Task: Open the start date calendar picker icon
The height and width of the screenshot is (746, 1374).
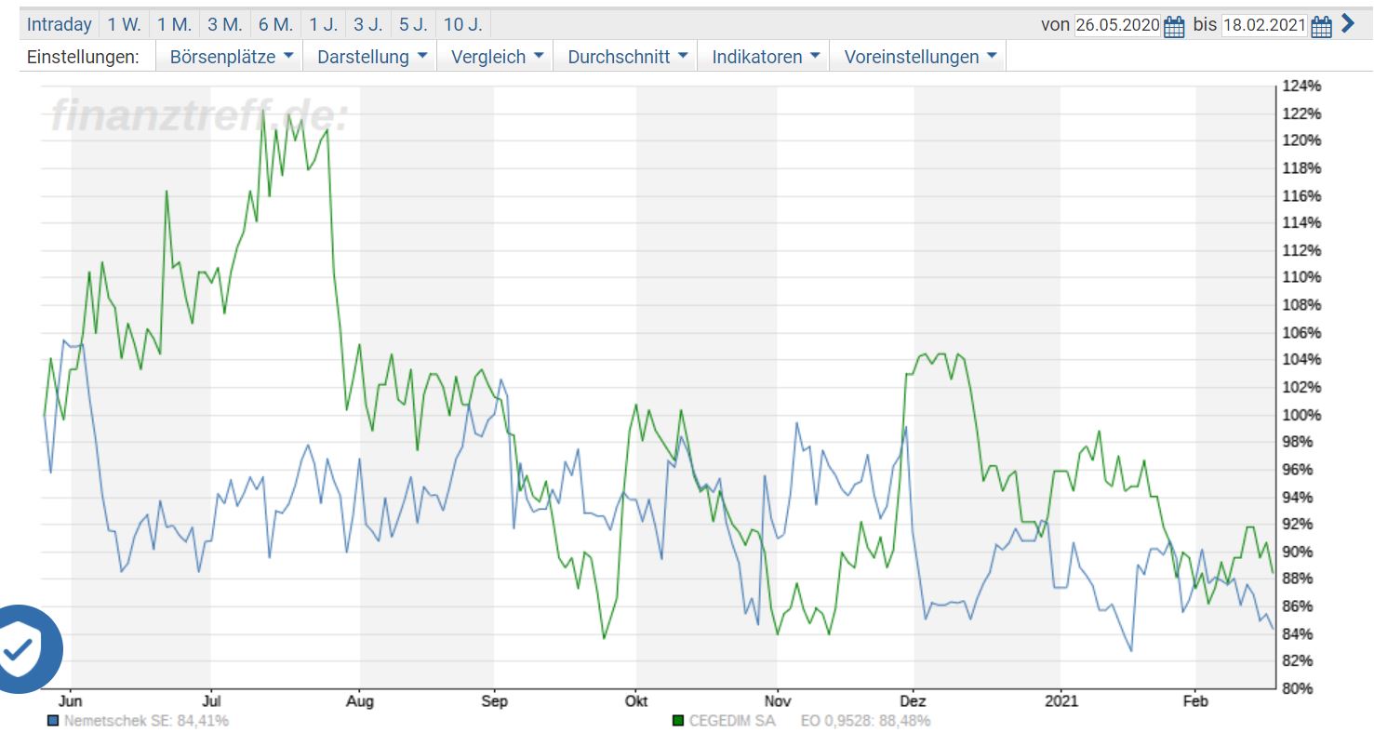Action: click(1174, 26)
